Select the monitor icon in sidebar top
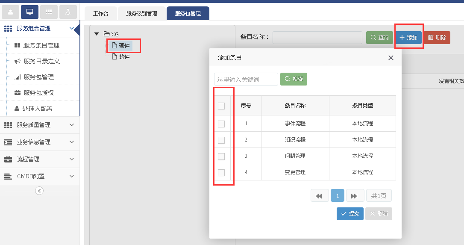 (x=29, y=12)
